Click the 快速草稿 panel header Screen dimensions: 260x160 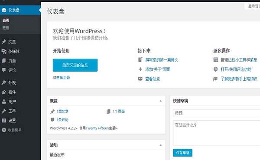point(215,101)
